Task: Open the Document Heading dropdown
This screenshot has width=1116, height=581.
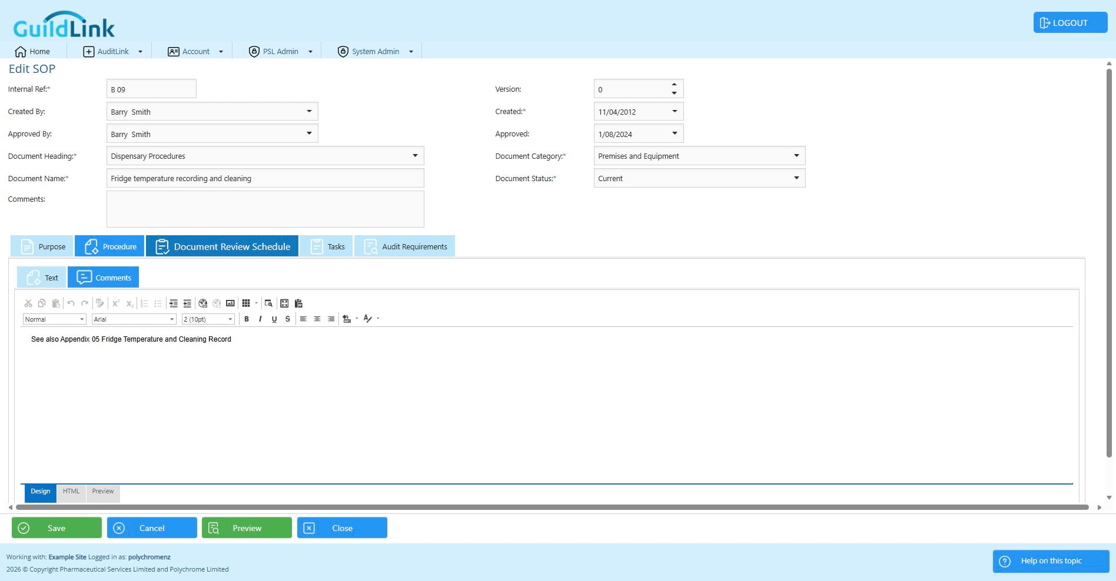Action: click(415, 156)
